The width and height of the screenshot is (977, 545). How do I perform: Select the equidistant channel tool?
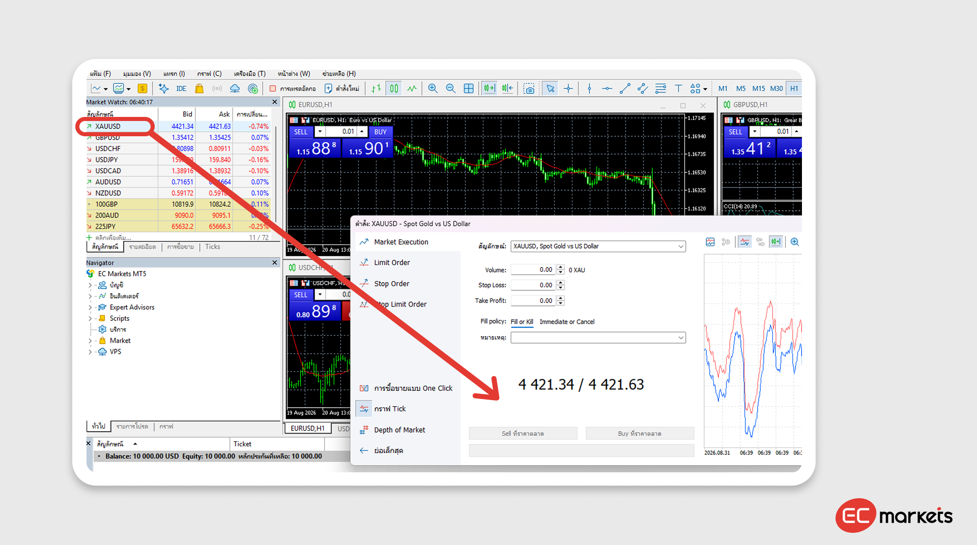coord(643,88)
